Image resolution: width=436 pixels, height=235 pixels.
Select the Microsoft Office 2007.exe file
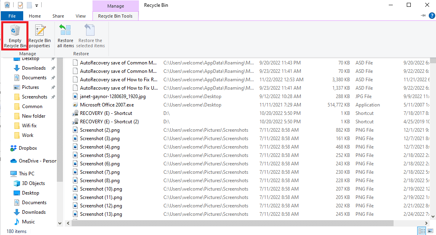tap(106, 105)
